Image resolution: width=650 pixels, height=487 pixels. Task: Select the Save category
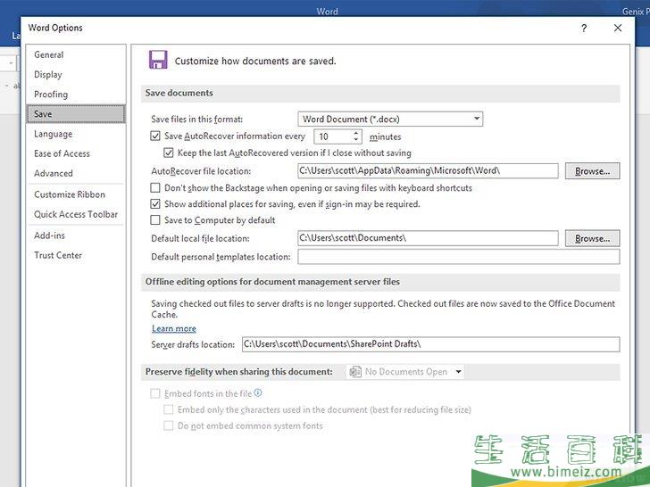click(76, 114)
